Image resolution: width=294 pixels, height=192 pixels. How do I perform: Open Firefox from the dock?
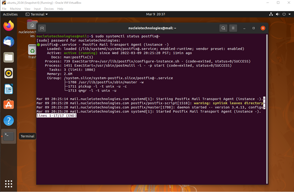pos(8,26)
